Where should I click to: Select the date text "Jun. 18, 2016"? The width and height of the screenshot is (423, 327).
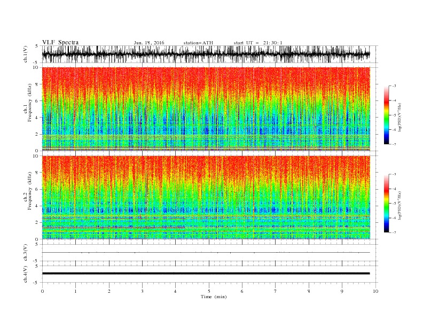point(149,43)
